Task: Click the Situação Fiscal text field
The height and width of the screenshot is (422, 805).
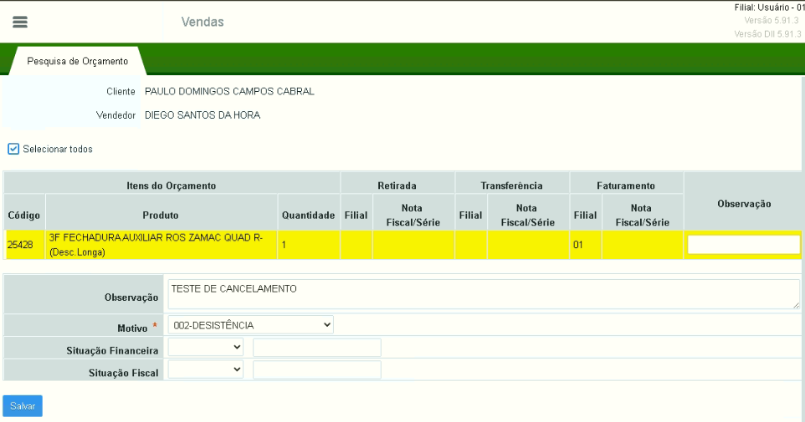Action: (x=316, y=370)
